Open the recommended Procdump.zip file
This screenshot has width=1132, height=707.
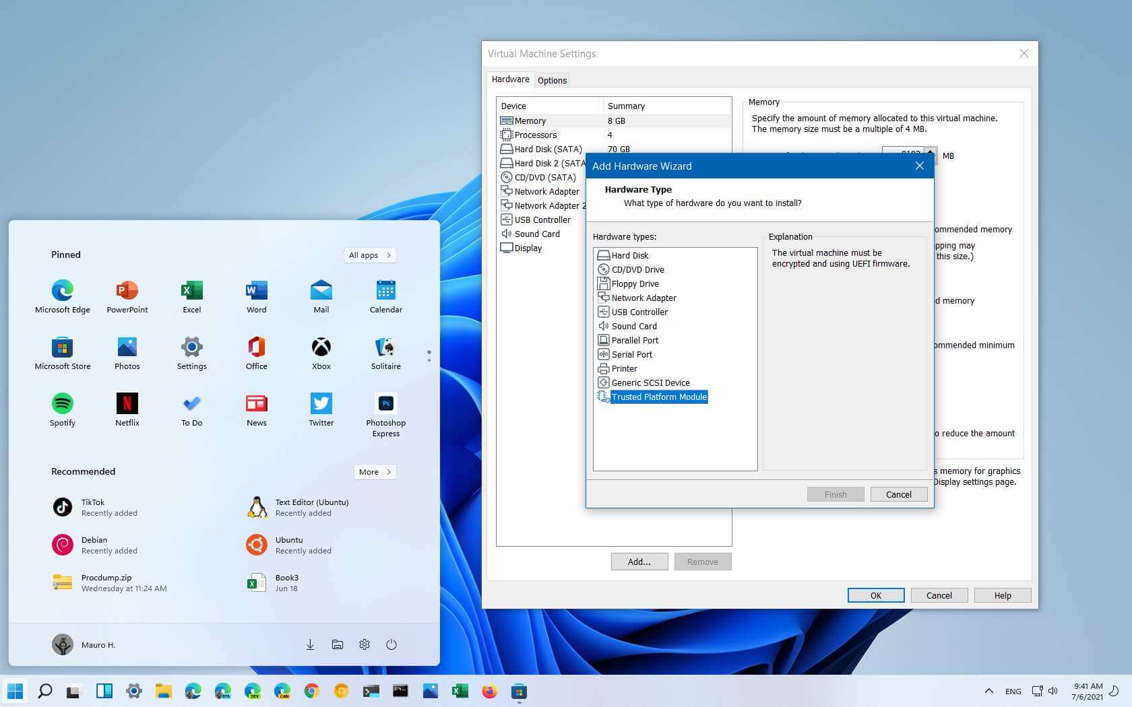point(108,582)
